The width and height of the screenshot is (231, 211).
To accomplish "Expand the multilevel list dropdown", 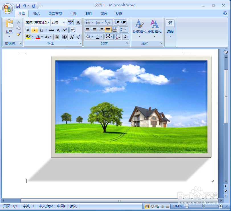I will (111, 22).
